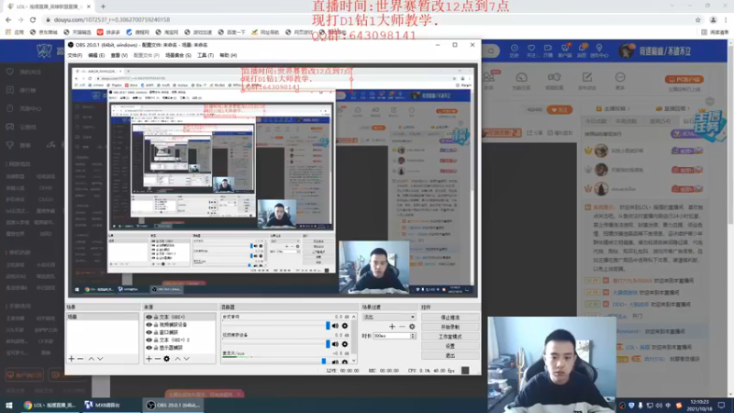Image resolution: width=734 pixels, height=413 pixels.
Task: Lock the 显示器捕获 source
Action: point(156,348)
